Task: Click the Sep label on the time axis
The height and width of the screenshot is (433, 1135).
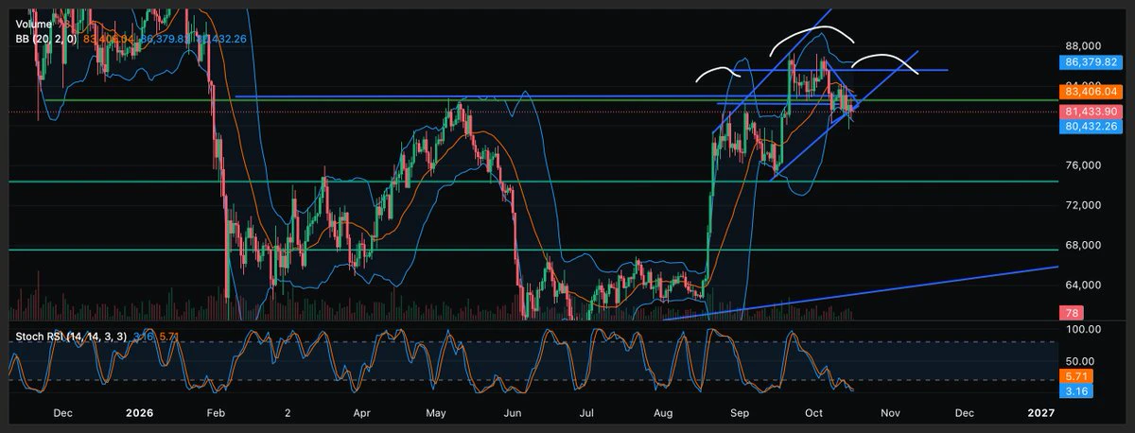Action: point(740,413)
